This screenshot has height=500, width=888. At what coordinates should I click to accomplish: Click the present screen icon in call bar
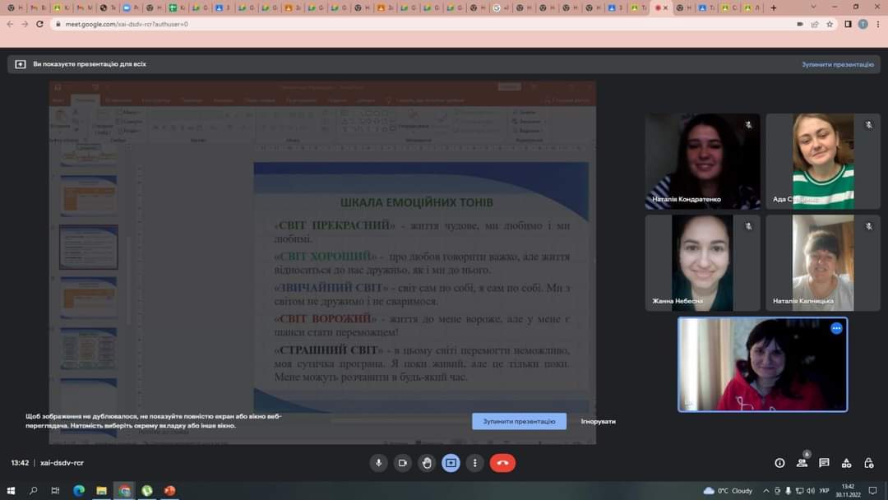point(451,463)
